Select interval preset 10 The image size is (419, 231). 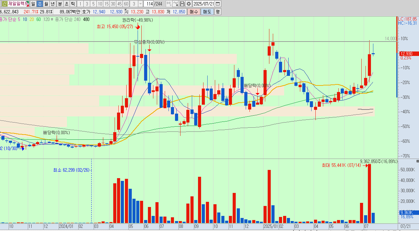click(x=100, y=4)
